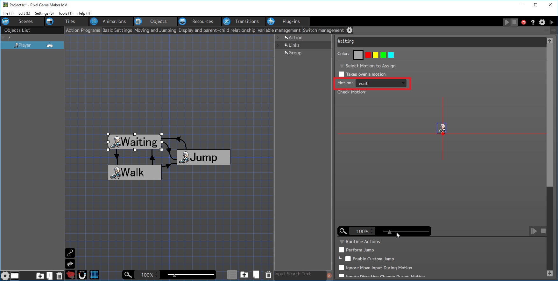
Task: Switch to the Moving and Jumping tab
Action: [x=155, y=30]
